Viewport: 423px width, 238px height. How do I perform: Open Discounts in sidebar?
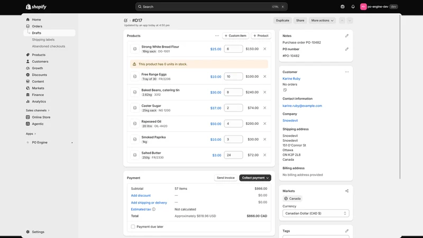point(49,75)
